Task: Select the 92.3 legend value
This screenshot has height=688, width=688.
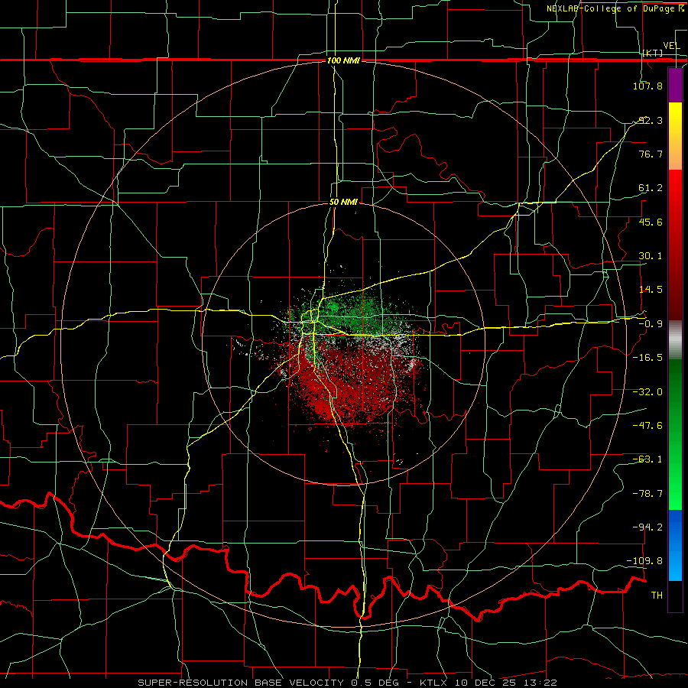Action: tap(651, 120)
